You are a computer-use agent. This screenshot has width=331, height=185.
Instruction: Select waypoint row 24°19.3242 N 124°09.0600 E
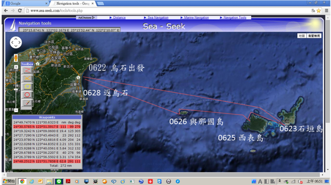click(47, 131)
